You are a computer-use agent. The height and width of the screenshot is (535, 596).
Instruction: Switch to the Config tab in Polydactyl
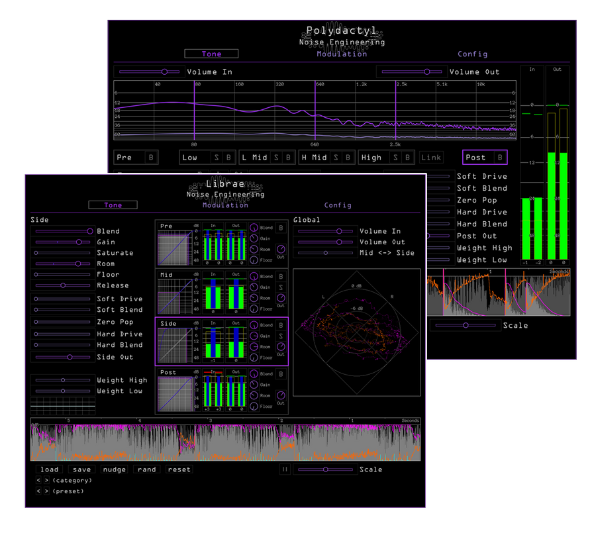[x=472, y=54]
